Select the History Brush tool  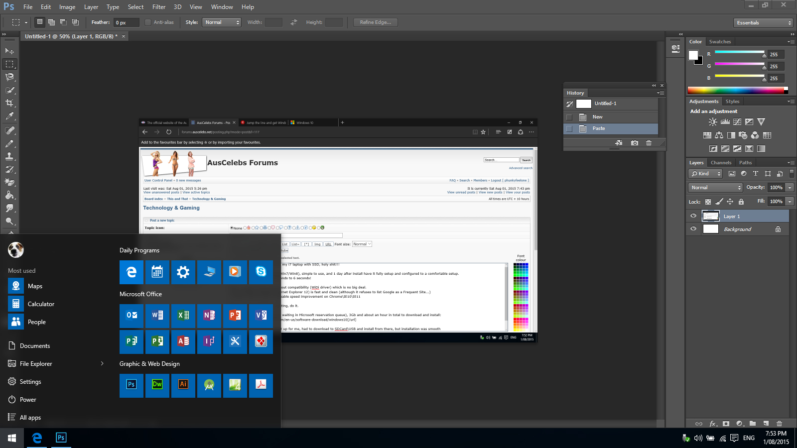click(9, 169)
